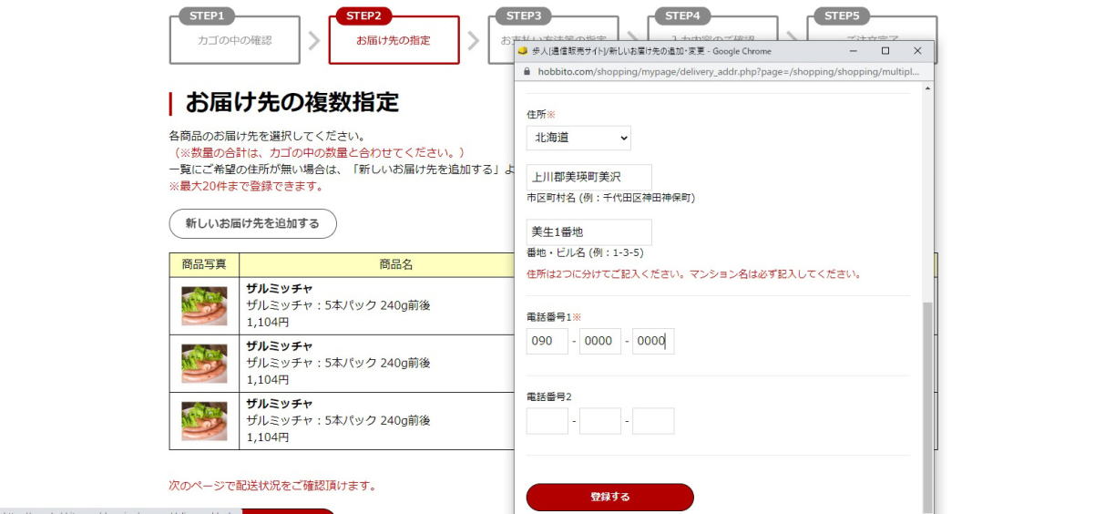Click the red 登録する button

click(x=610, y=497)
